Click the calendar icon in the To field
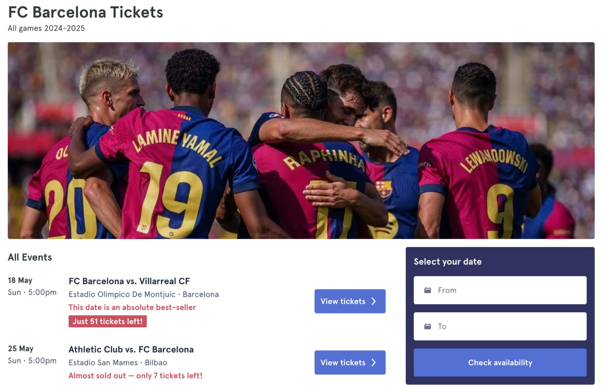Screen dimensions: 606x385 click(428, 326)
